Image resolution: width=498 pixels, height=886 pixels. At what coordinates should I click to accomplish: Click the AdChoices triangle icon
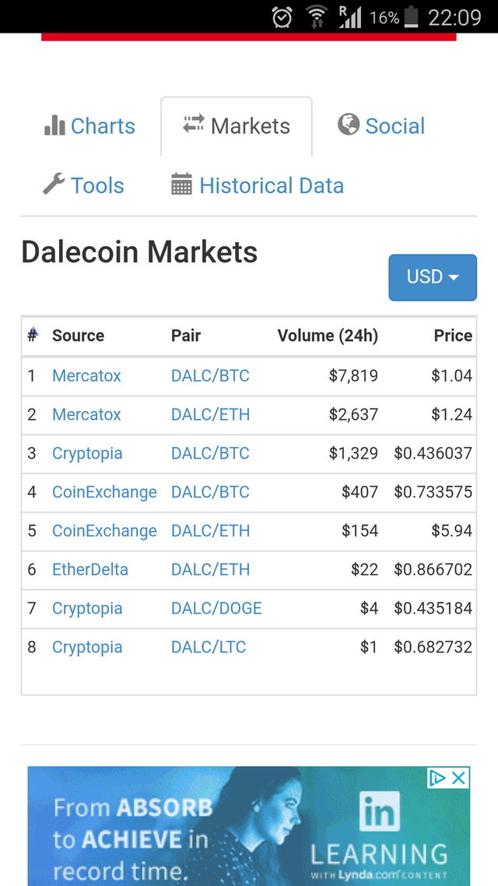(437, 778)
